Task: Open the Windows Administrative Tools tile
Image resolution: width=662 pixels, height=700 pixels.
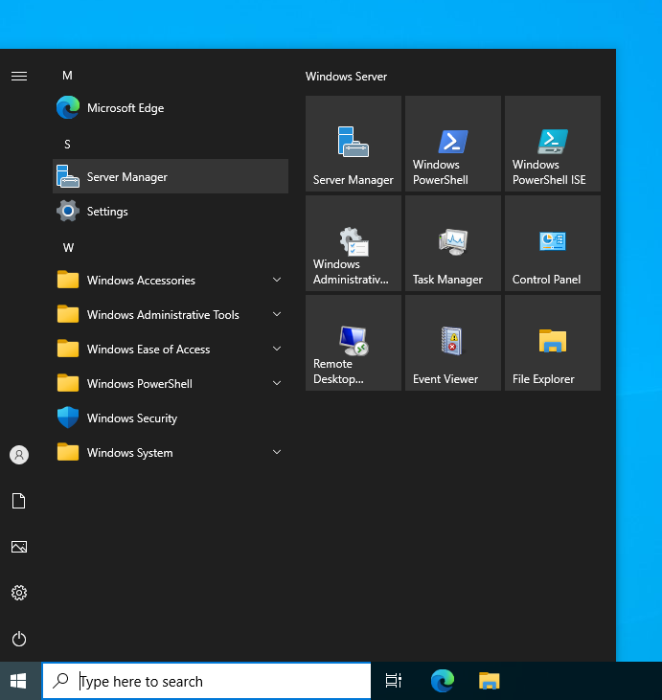Action: (x=353, y=243)
